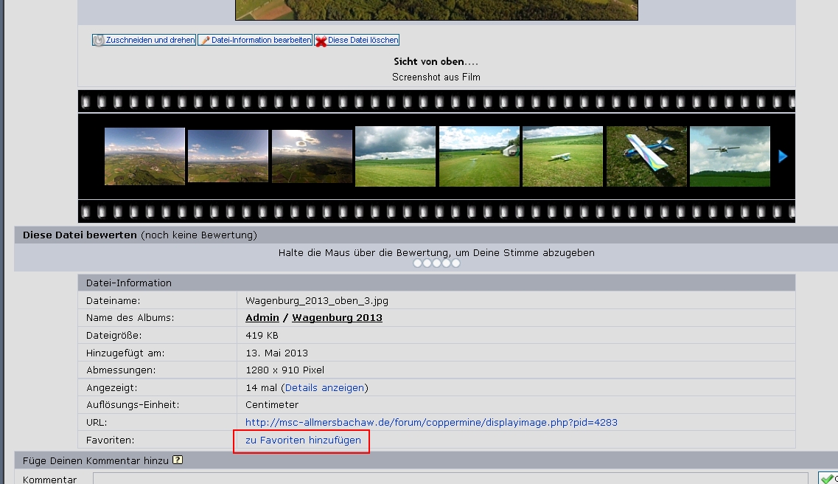Screen dimensions: 838x484
Task: Open thumbnail of blue model plane on grass
Action: (x=646, y=156)
